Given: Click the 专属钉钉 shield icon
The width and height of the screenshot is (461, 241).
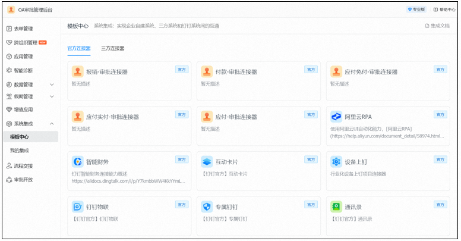Looking at the screenshot, I should click(x=207, y=207).
